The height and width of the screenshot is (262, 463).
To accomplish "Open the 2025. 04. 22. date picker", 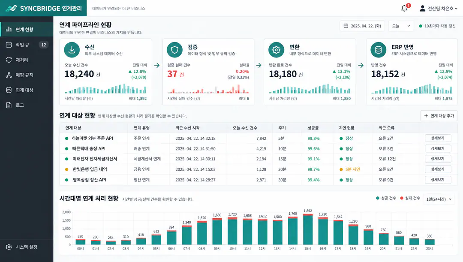I will (362, 26).
